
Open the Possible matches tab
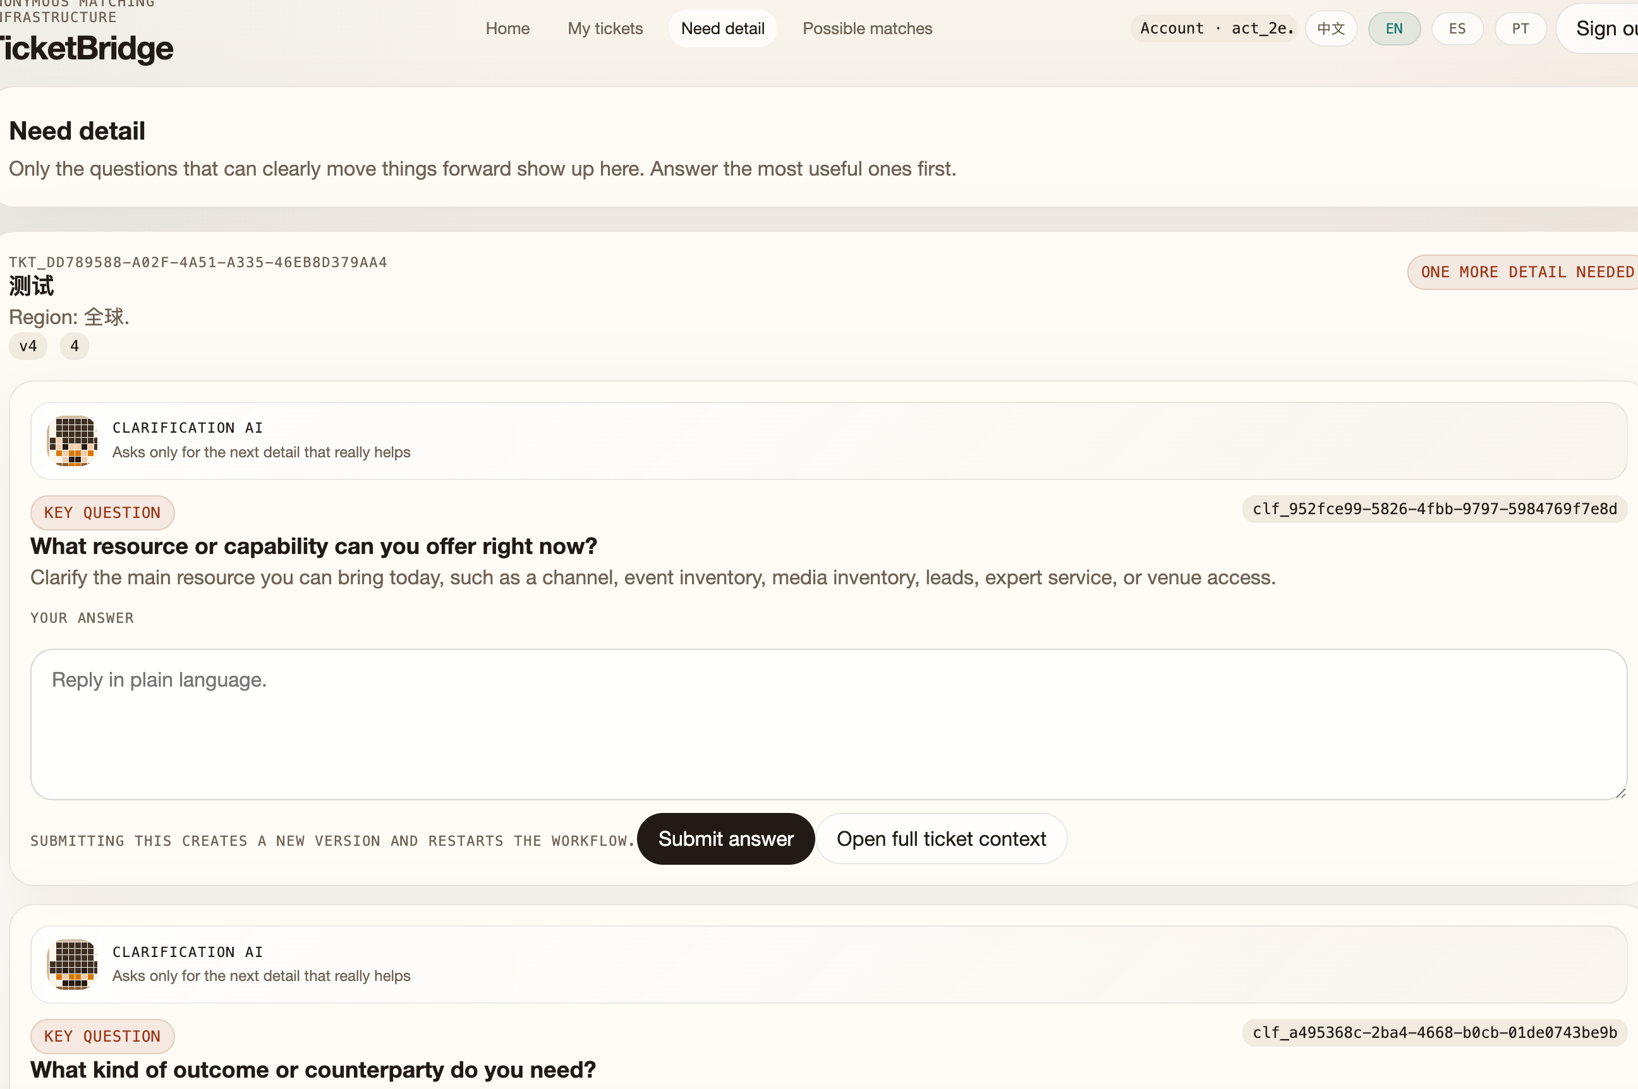[867, 29]
